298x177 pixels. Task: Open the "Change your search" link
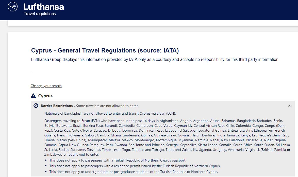46,86
